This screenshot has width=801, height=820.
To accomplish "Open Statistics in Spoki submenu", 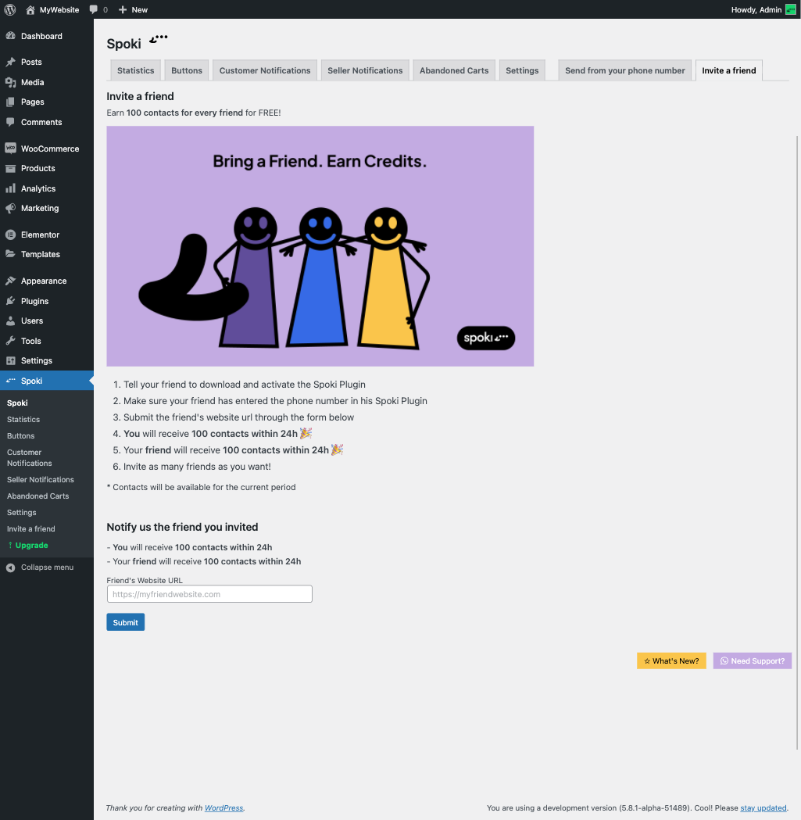I will tap(23, 420).
